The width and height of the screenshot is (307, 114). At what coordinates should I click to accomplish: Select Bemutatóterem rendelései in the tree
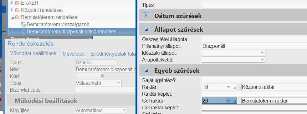tap(50, 17)
